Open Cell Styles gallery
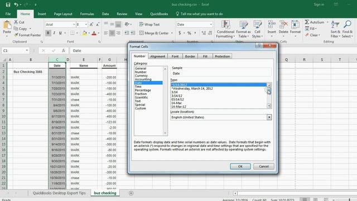 click(x=257, y=29)
